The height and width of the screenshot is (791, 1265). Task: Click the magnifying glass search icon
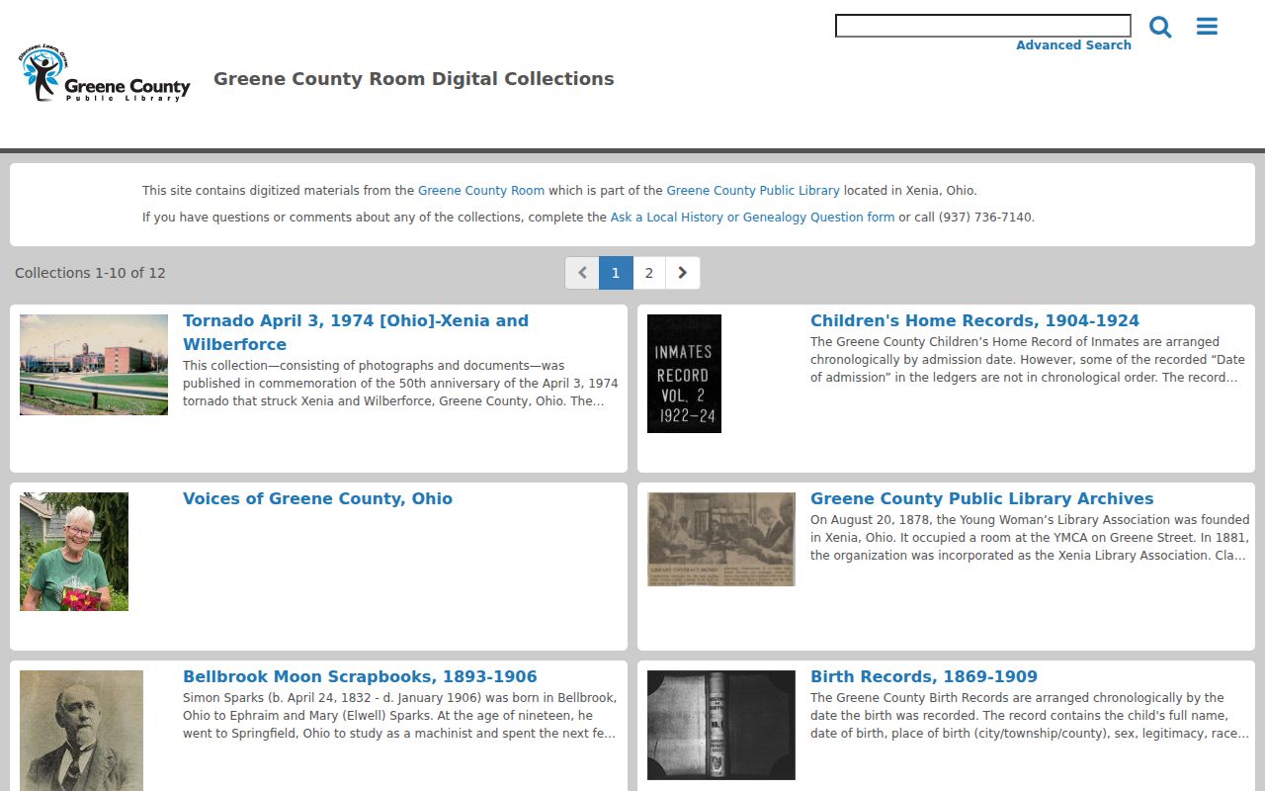click(x=1160, y=27)
